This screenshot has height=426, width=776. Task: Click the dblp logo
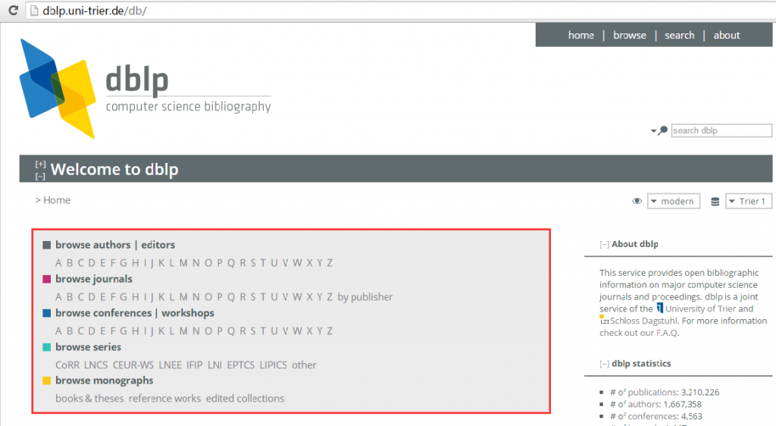(145, 89)
